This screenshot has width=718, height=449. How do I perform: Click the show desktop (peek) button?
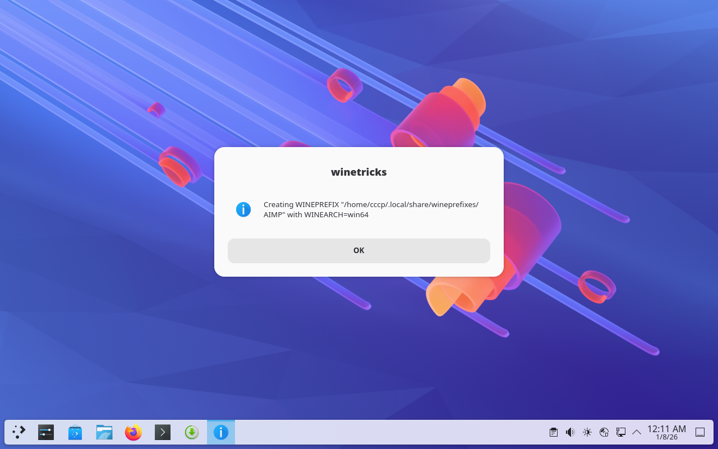700,432
